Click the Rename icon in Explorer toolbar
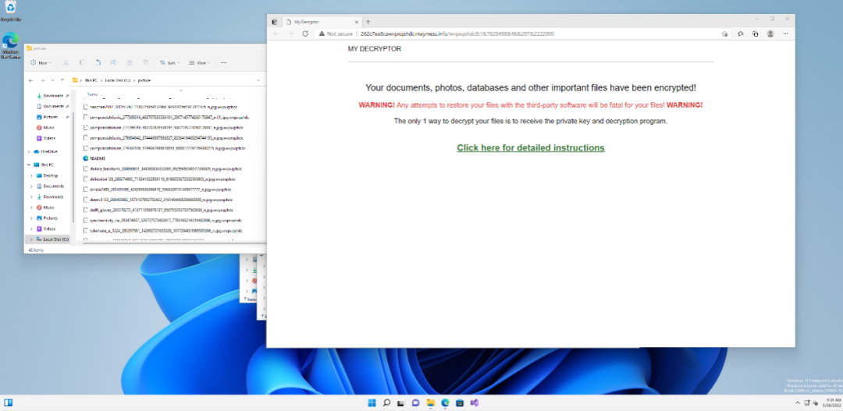The width and height of the screenshot is (843, 411). pos(113,63)
